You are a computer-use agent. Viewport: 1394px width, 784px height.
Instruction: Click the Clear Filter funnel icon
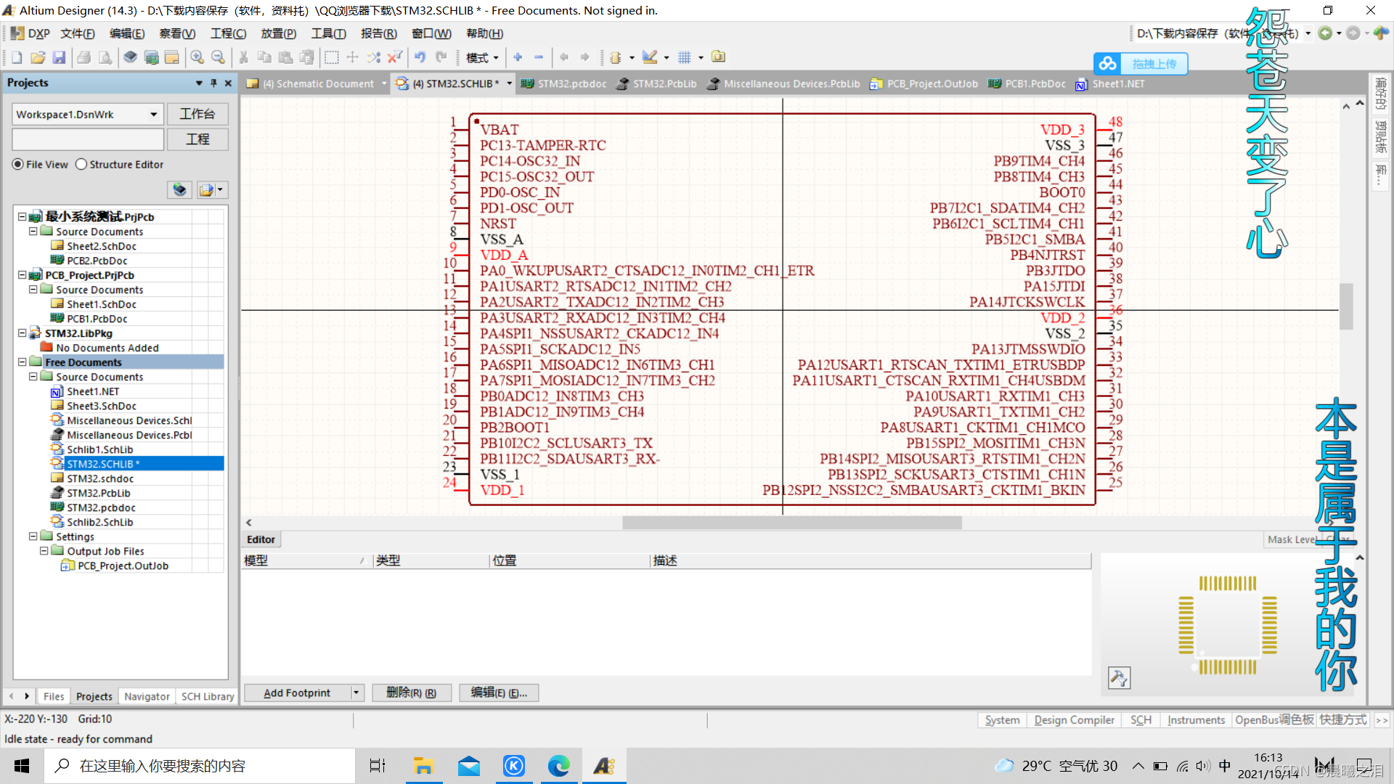click(x=394, y=57)
